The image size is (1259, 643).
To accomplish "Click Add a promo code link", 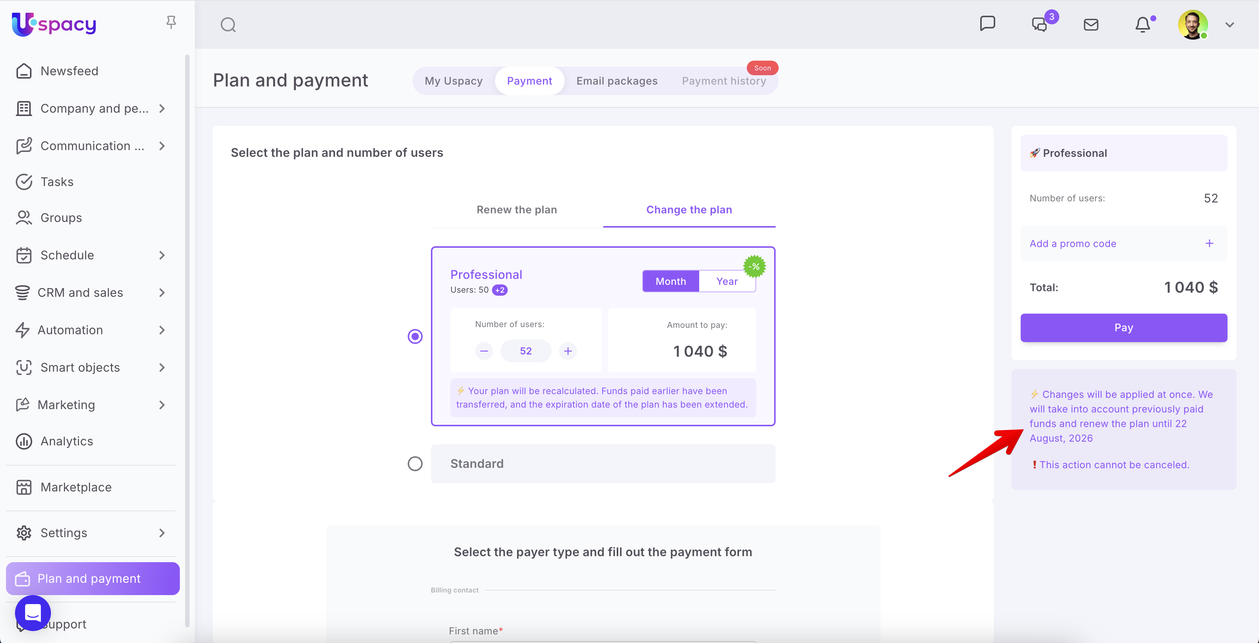I will (x=1073, y=243).
